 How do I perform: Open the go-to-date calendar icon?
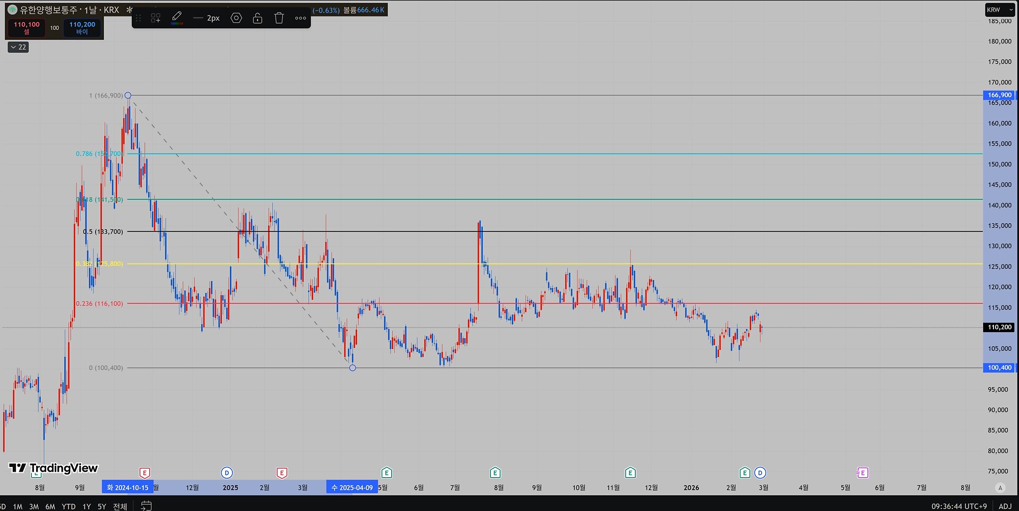(x=146, y=506)
